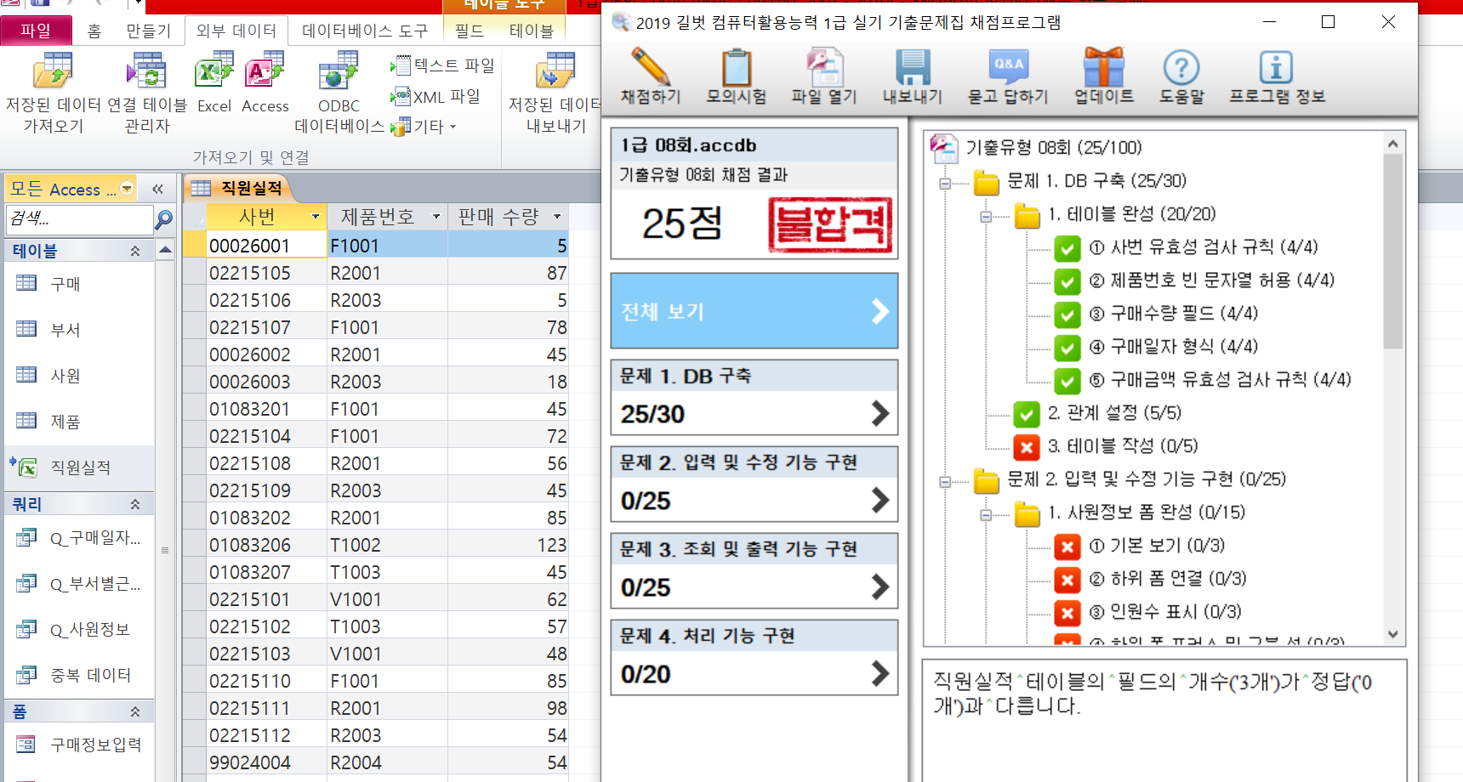
Task: Open 도움말 help icon
Action: coord(1181,70)
